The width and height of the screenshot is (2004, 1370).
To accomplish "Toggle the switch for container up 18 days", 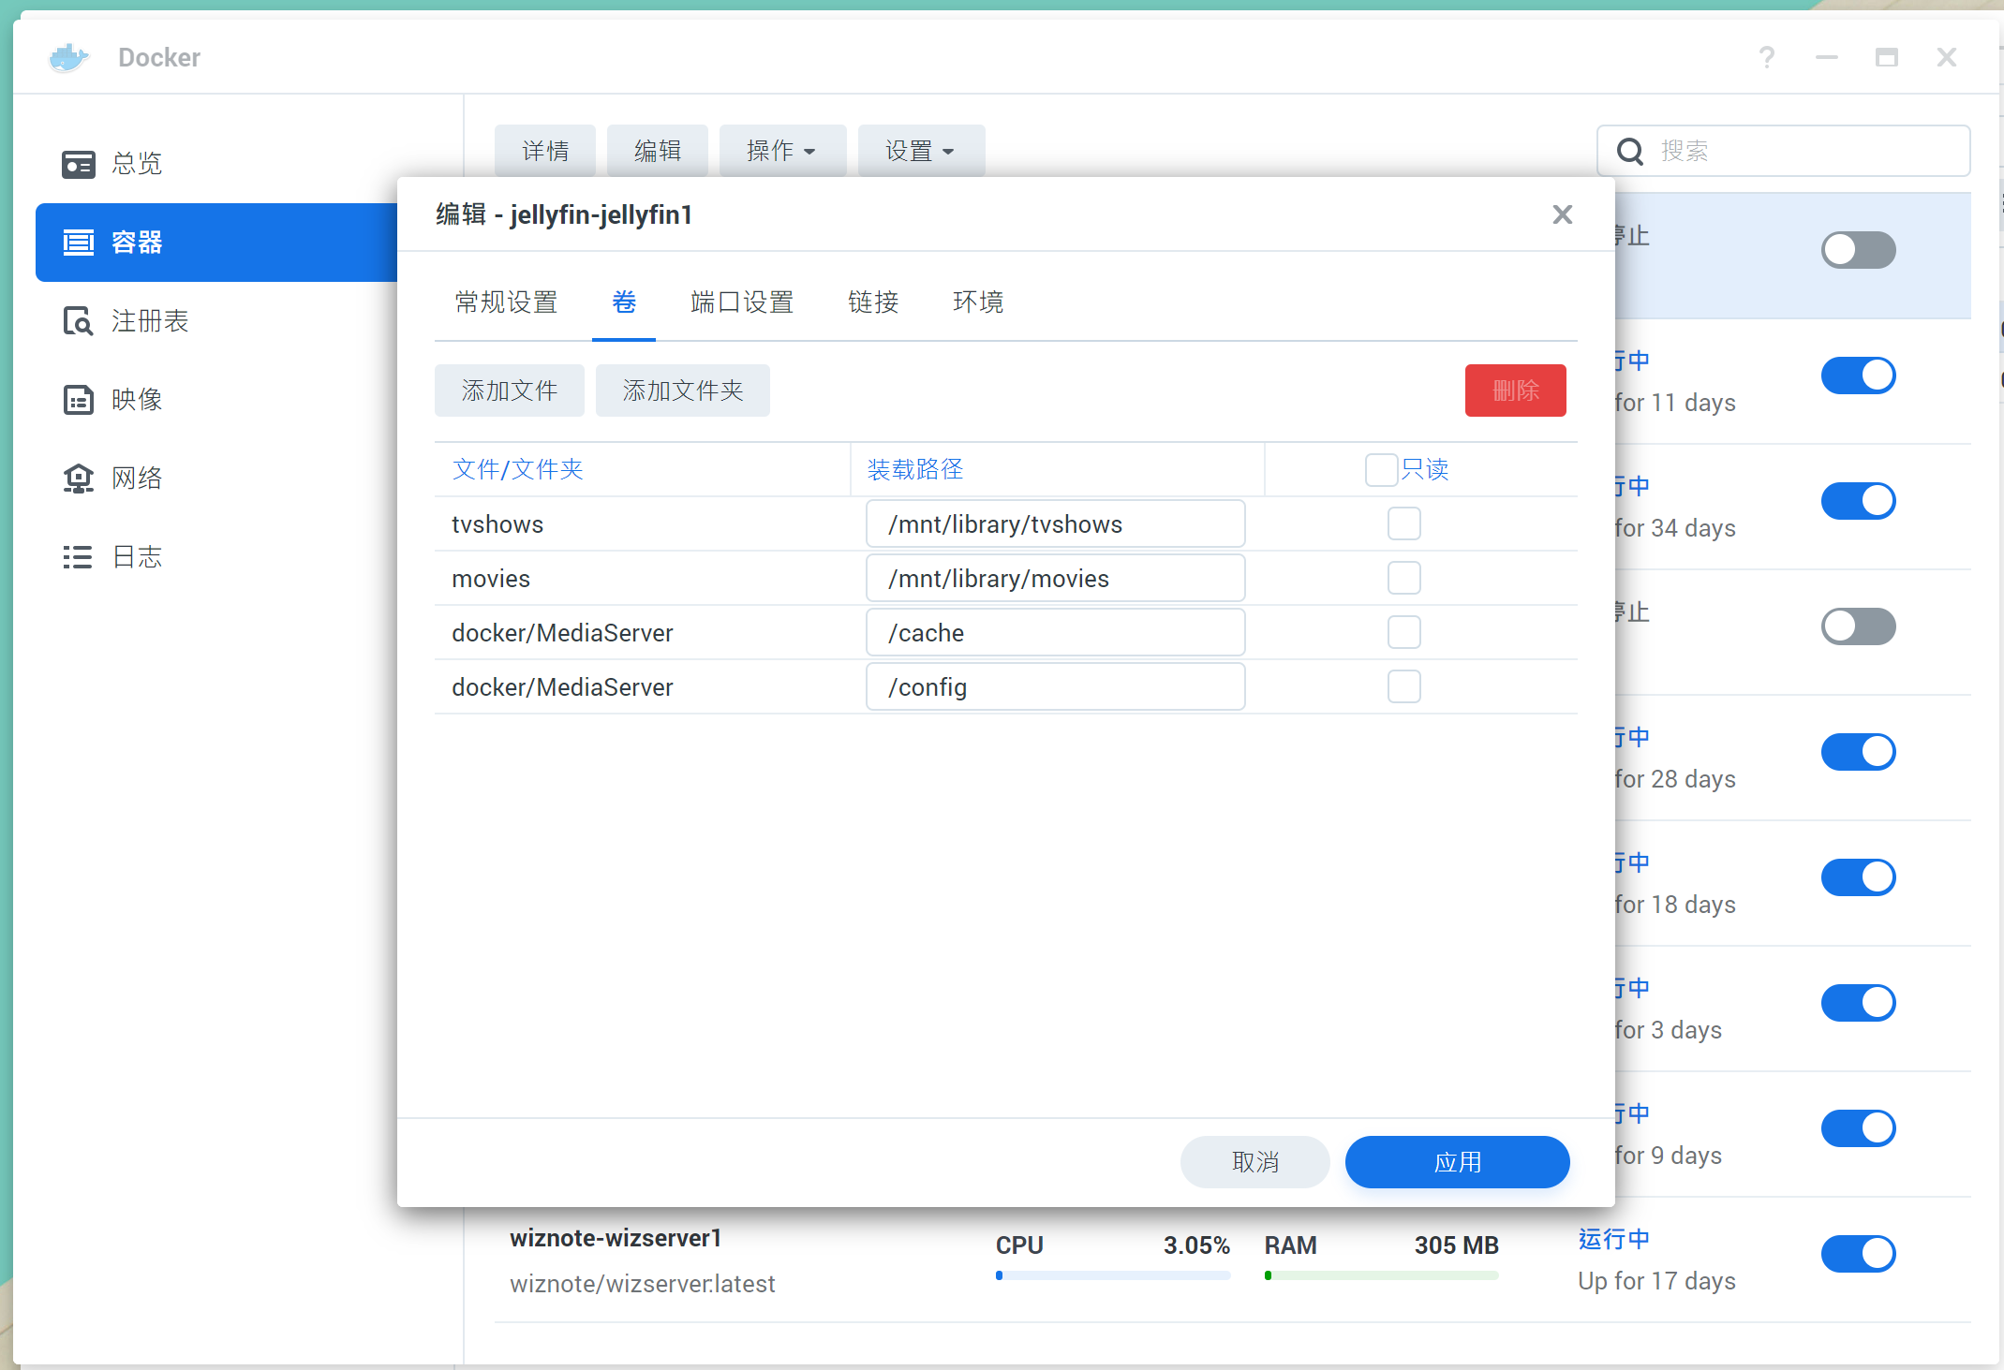I will (1858, 877).
